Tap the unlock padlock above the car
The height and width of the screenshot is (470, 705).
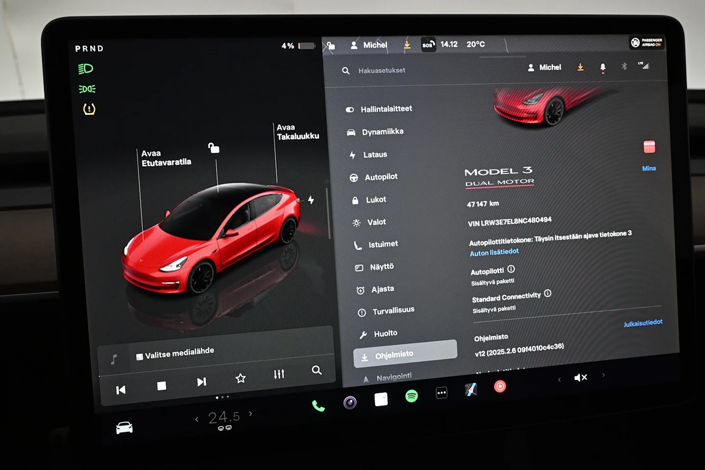tap(213, 147)
